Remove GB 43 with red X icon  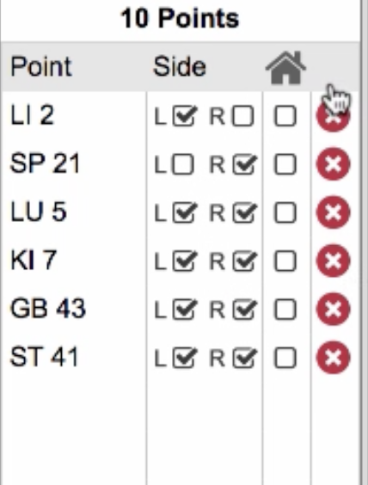coord(333,309)
